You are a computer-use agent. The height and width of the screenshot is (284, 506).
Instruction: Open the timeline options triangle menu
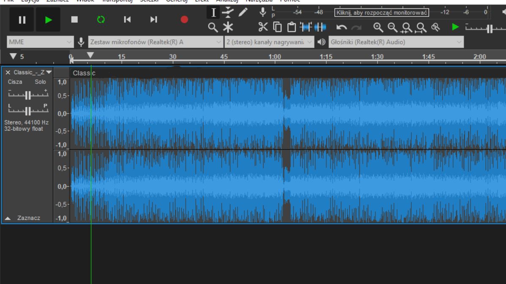tap(13, 57)
